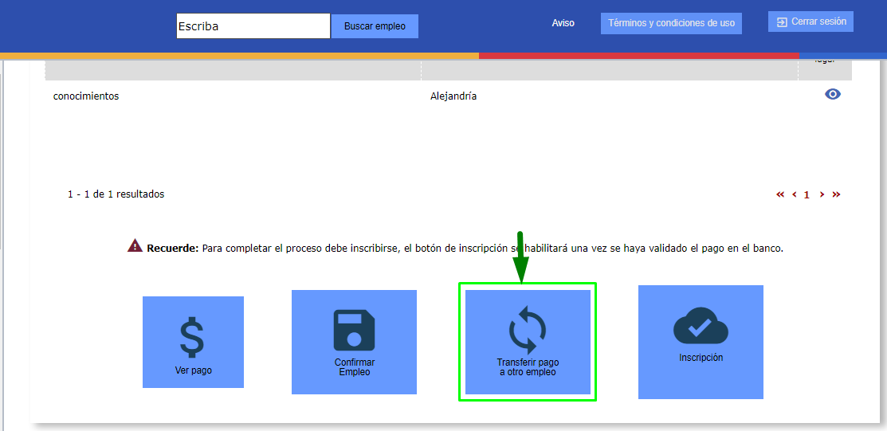Open the cloud checkmark Inscripción tile
The width and height of the screenshot is (887, 431).
pyautogui.click(x=701, y=342)
